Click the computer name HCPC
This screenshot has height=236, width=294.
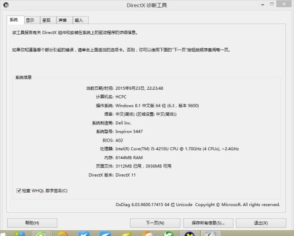point(121,97)
